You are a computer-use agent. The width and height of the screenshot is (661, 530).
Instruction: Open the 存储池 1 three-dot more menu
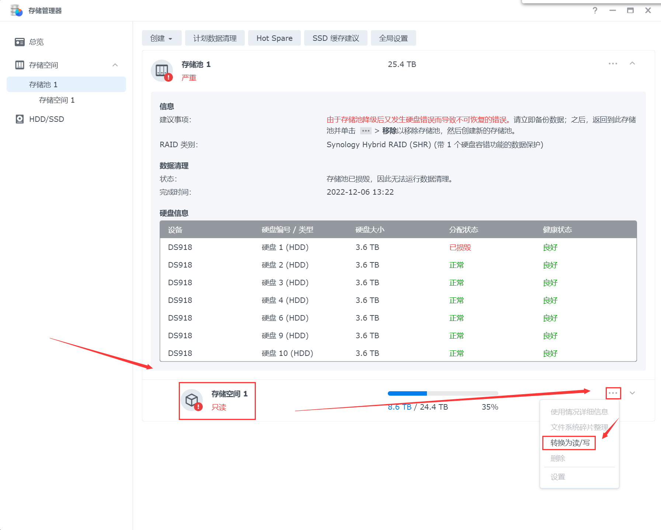pyautogui.click(x=613, y=64)
